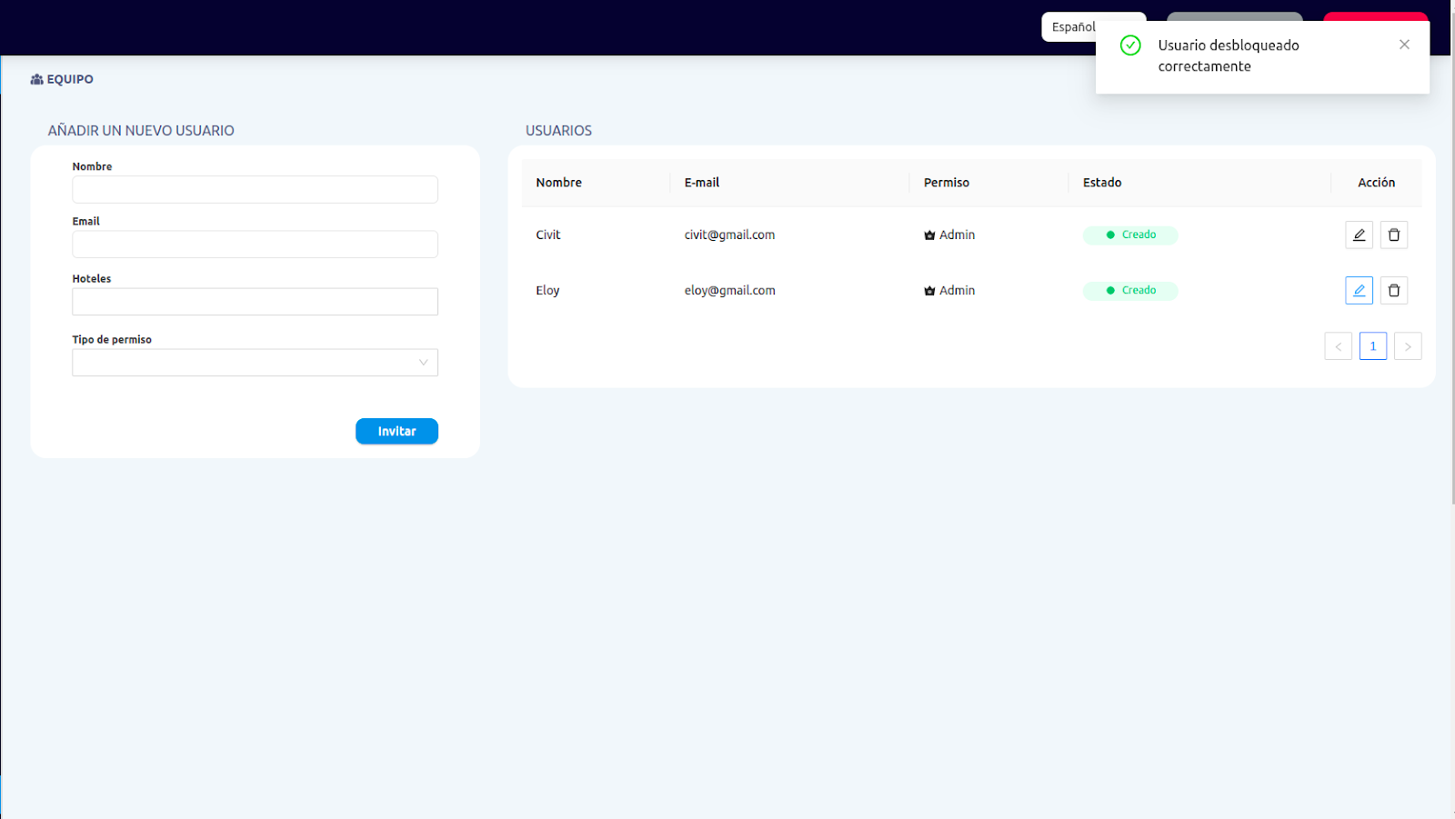Select page 1 in pagination
Viewport: 1455px width, 819px height.
coord(1373,346)
